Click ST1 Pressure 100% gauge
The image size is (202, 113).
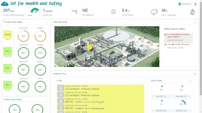pyautogui.click(x=40, y=86)
